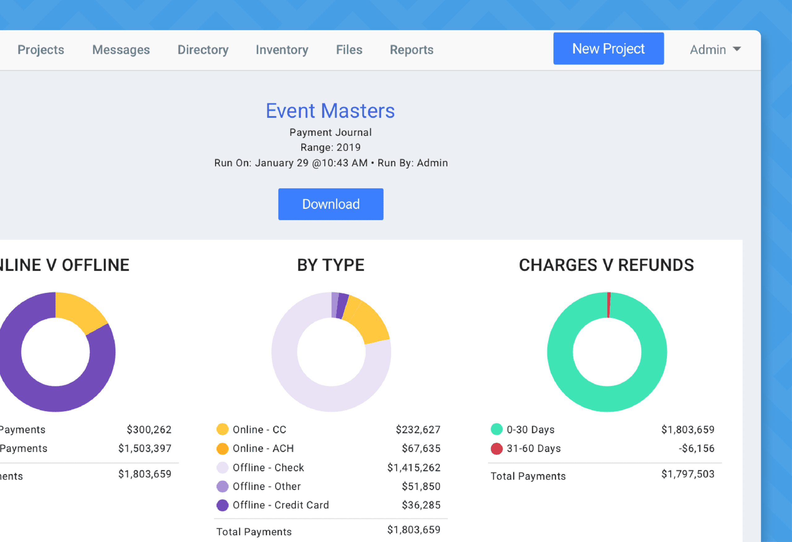792x542 pixels.
Task: Click the Run On January 29 line
Action: [x=331, y=163]
